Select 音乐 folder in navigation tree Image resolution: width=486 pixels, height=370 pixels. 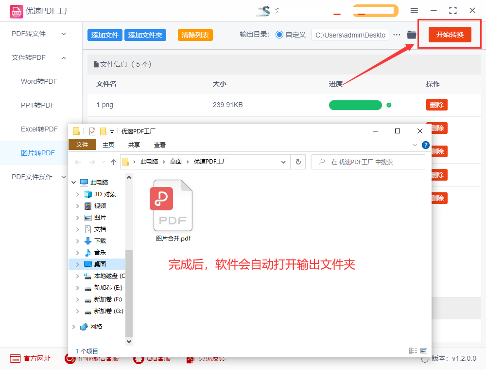point(100,253)
